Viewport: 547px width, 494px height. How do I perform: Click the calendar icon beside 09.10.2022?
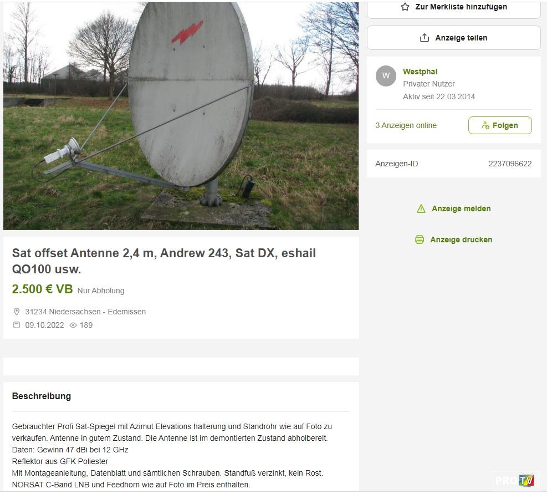pyautogui.click(x=17, y=325)
